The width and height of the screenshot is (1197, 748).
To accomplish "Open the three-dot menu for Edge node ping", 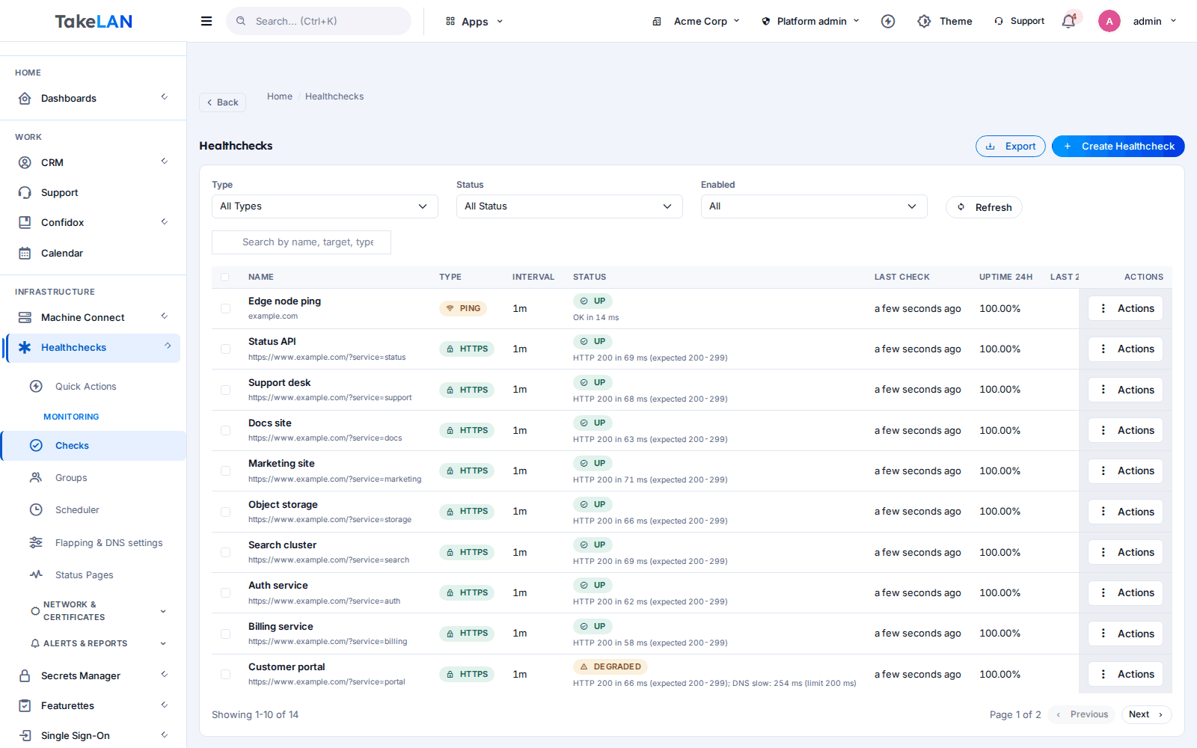I will coord(1126,308).
